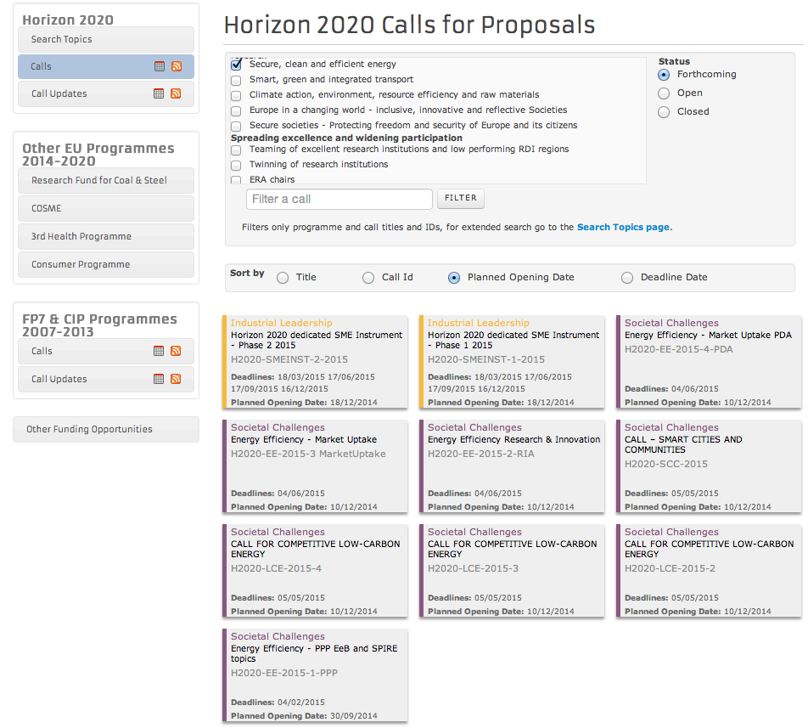Click the Filter a call input field

tap(339, 199)
